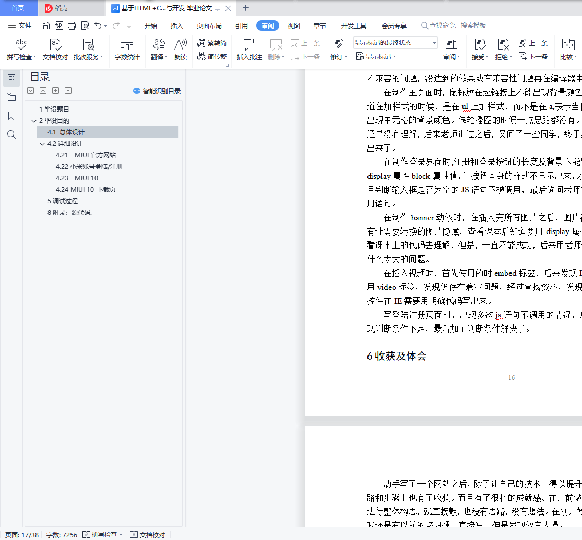Click 文档校对 in status bar
The image size is (582, 540).
point(147,535)
